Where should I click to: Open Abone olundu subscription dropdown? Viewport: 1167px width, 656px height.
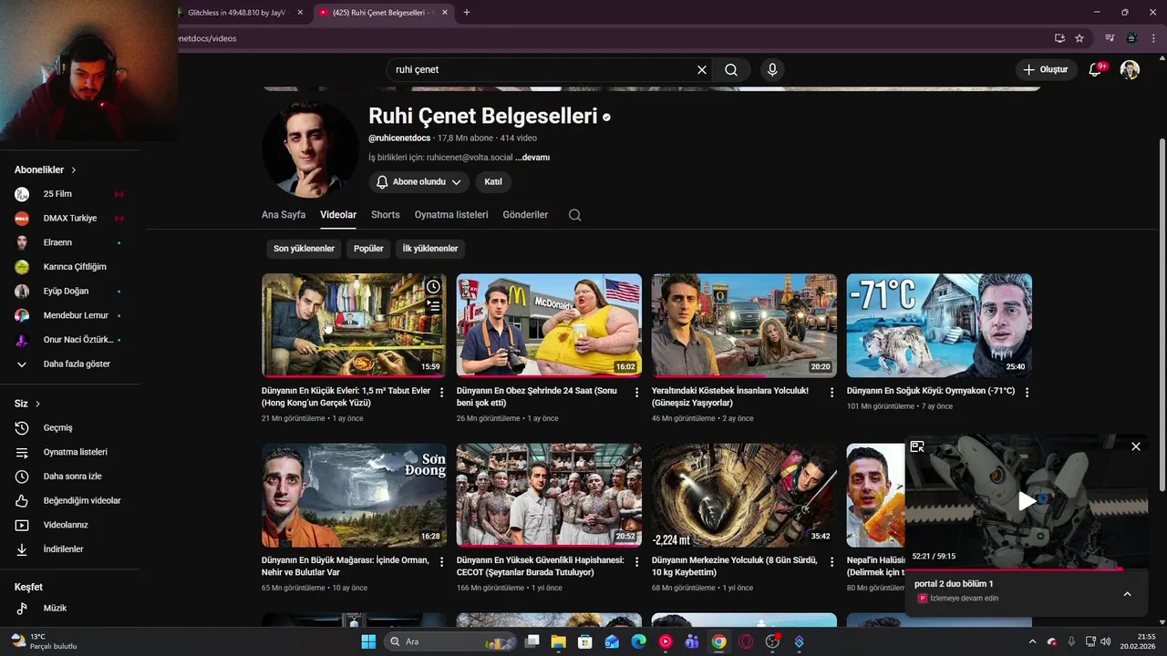419,182
